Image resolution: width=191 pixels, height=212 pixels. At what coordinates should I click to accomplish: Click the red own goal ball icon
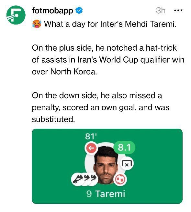click(120, 179)
